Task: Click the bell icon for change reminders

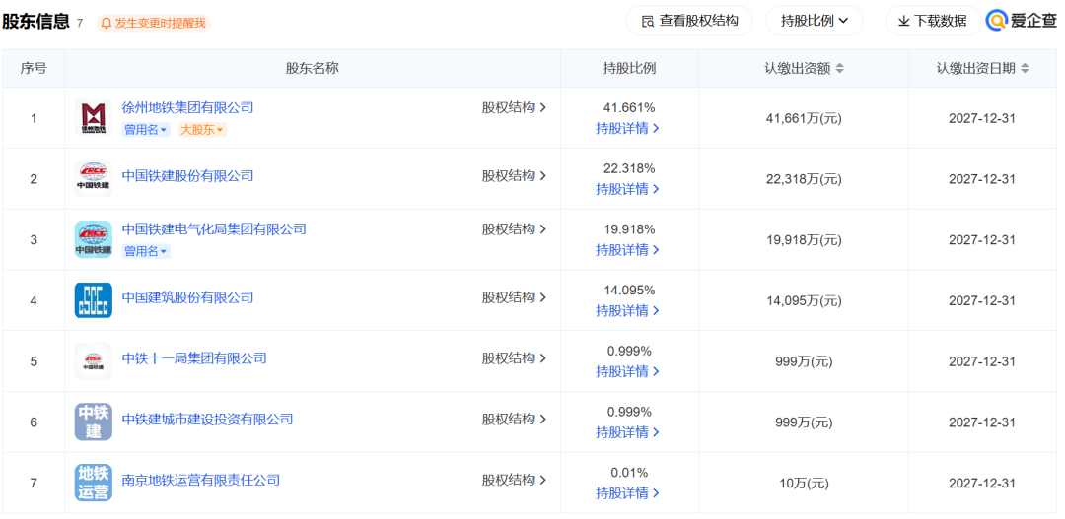Action: point(106,23)
